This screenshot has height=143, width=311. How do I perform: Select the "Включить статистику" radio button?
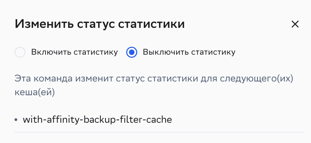point(20,53)
